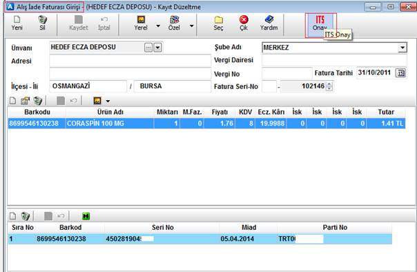Expand the Ünvanı dropdown arrow
This screenshot has height=272, width=417.
coord(157,48)
